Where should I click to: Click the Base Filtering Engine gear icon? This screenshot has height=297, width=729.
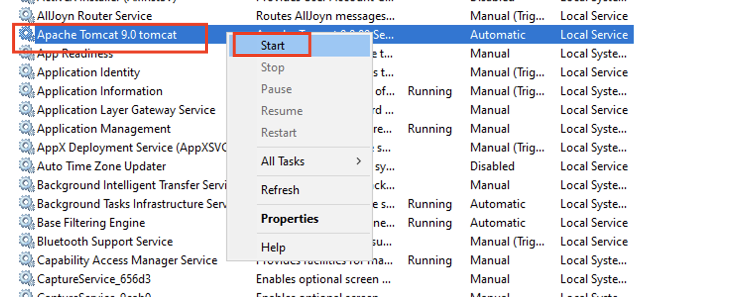26,223
